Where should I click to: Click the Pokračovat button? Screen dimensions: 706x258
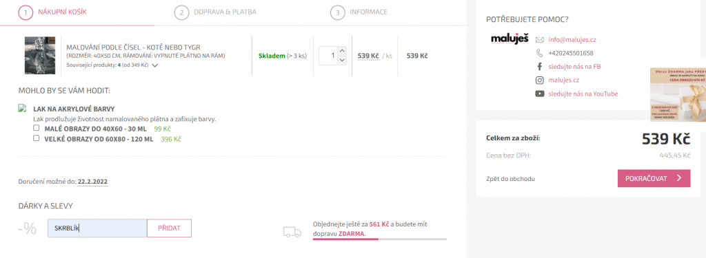tap(654, 178)
